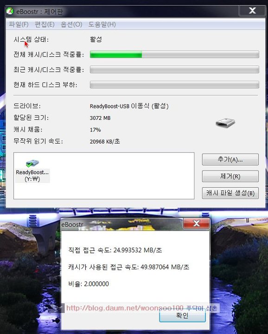Click the 비율: 2.000000 result text
Screen dimensions: 268x334
pyautogui.click(x=89, y=284)
